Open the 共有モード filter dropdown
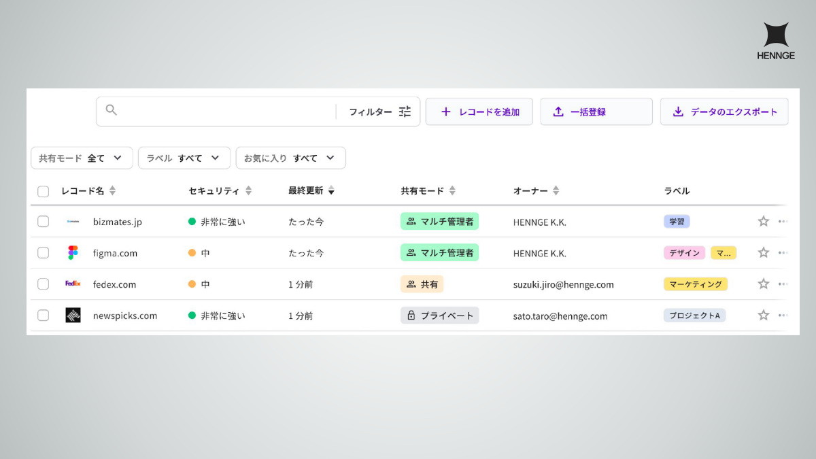 pos(82,157)
